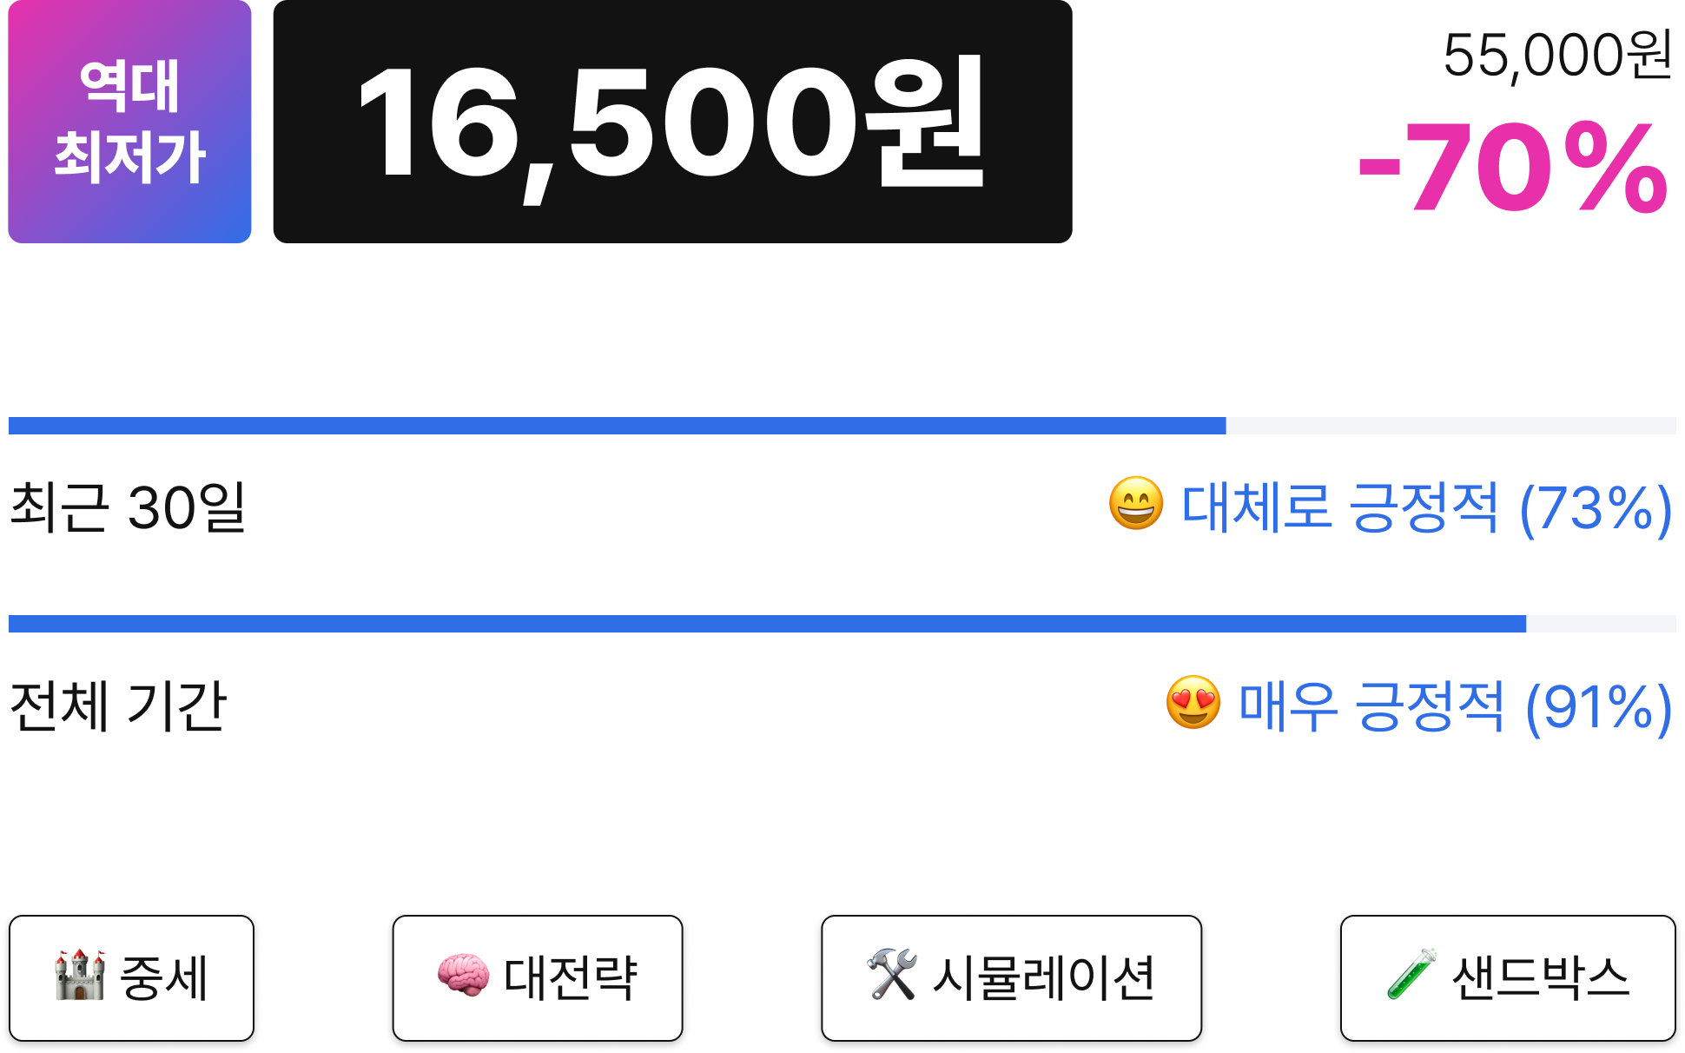Screen dimensions: 1685x1053
Task: Click the grinning face emoji beside 대체로 긍정적
Action: (1136, 503)
